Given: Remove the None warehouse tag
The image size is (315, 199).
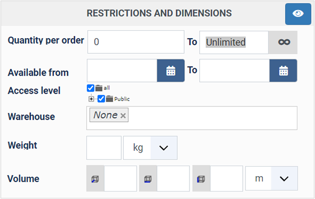Looking at the screenshot, I should click(x=123, y=115).
